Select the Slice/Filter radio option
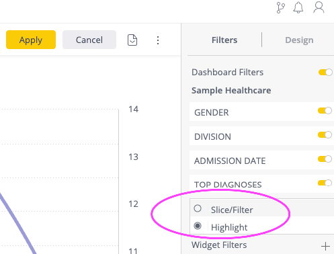The width and height of the screenshot is (334, 254). 198,208
